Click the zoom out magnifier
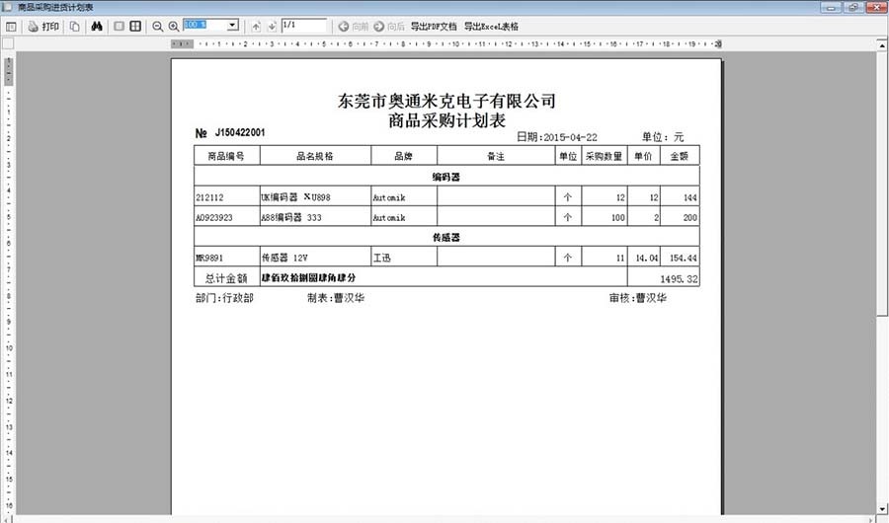The image size is (889, 523). (x=158, y=27)
